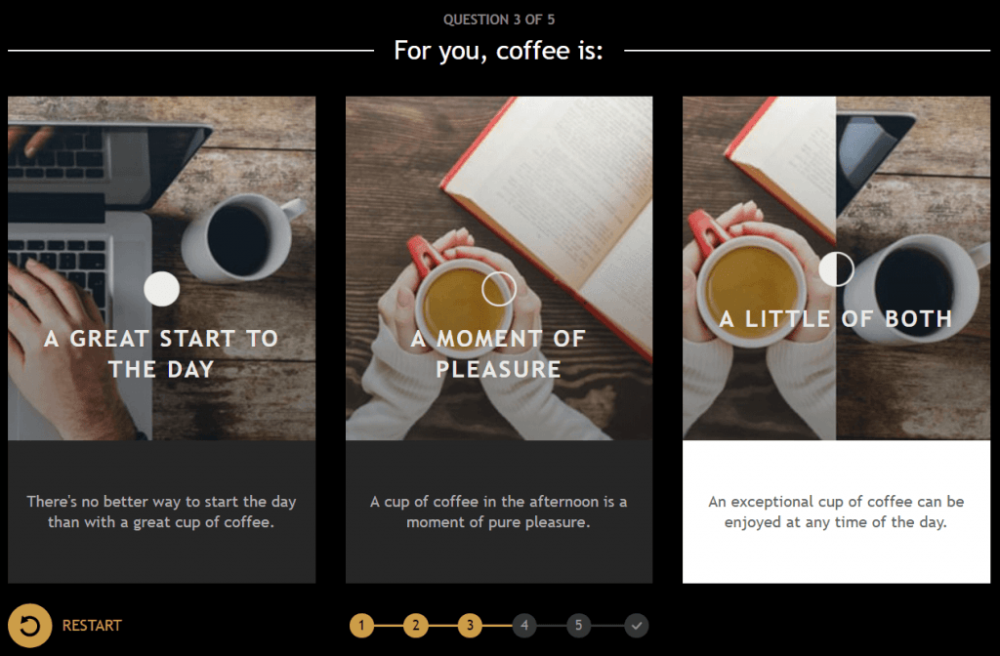Choose 'A Moment of Pleasure' title
This screenshot has height=656, width=1000.
(x=499, y=353)
